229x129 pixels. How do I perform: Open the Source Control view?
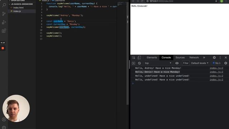[4, 14]
